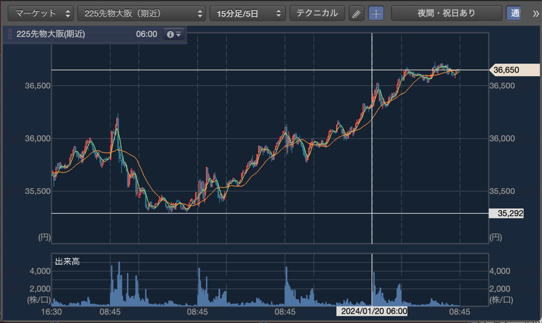542x323 pixels.
Task: Open the マーケット dropdown
Action: point(41,13)
